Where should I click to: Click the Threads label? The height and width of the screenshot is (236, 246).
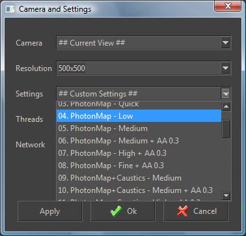pyautogui.click(x=29, y=119)
